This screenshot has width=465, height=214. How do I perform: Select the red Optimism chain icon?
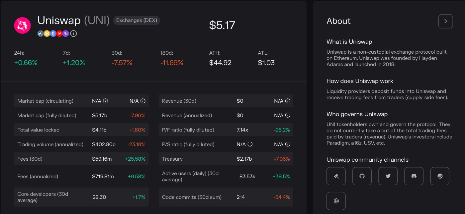click(x=59, y=33)
